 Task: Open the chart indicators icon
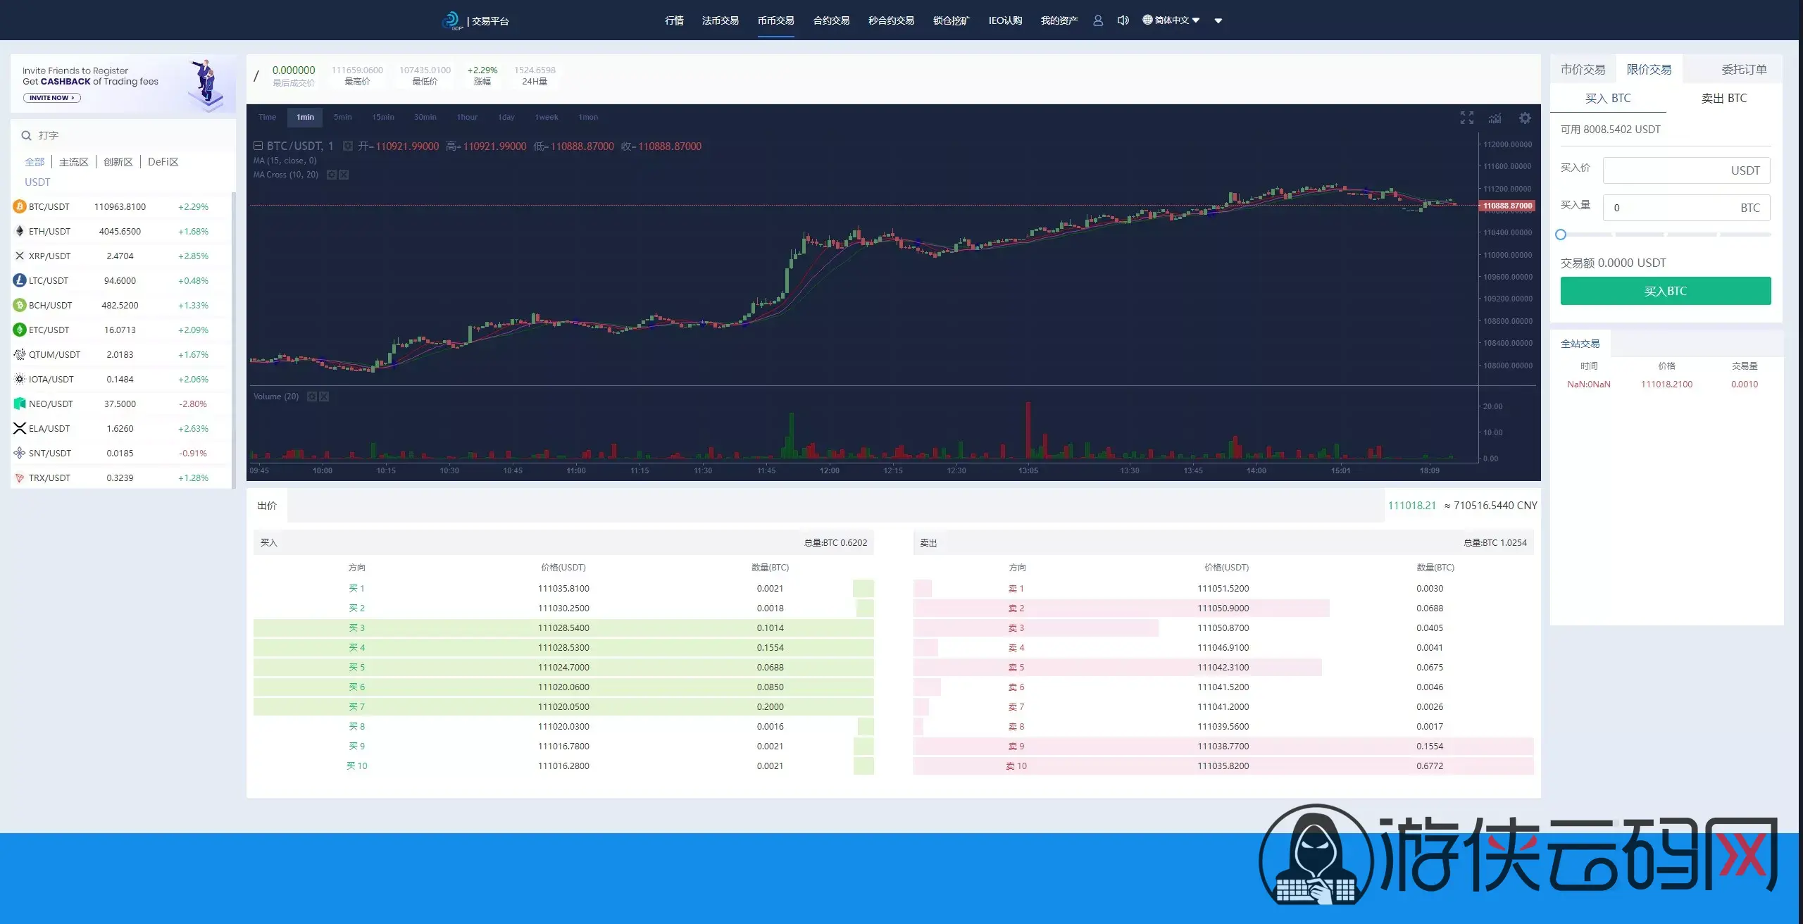coord(1495,118)
